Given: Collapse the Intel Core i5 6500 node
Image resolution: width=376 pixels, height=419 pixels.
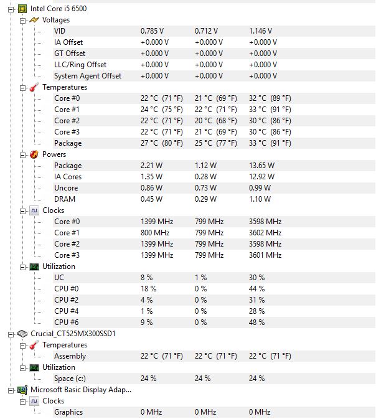Looking at the screenshot, I should 11,9.
